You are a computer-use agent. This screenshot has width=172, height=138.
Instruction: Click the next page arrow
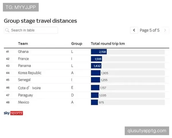pos(165,30)
